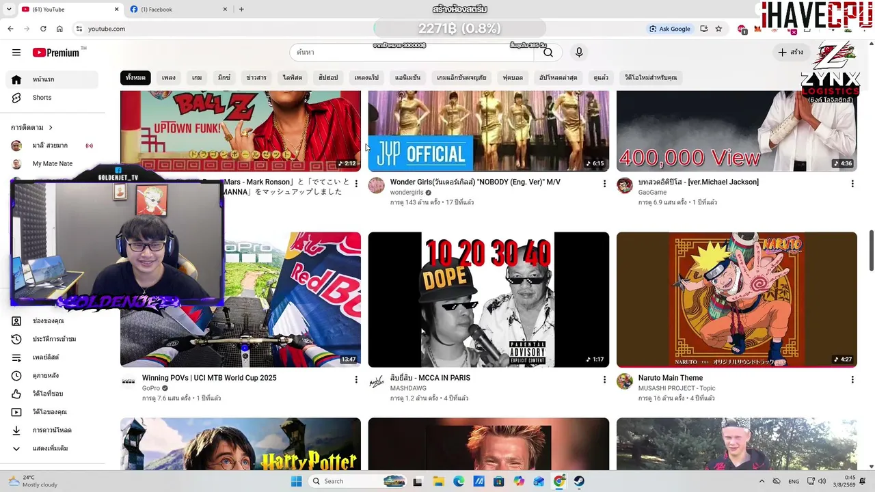Launch Steam from the taskbar
The image size is (875, 492).
click(579, 481)
